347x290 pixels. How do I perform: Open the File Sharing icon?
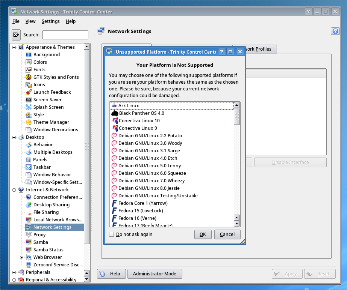coord(29,213)
